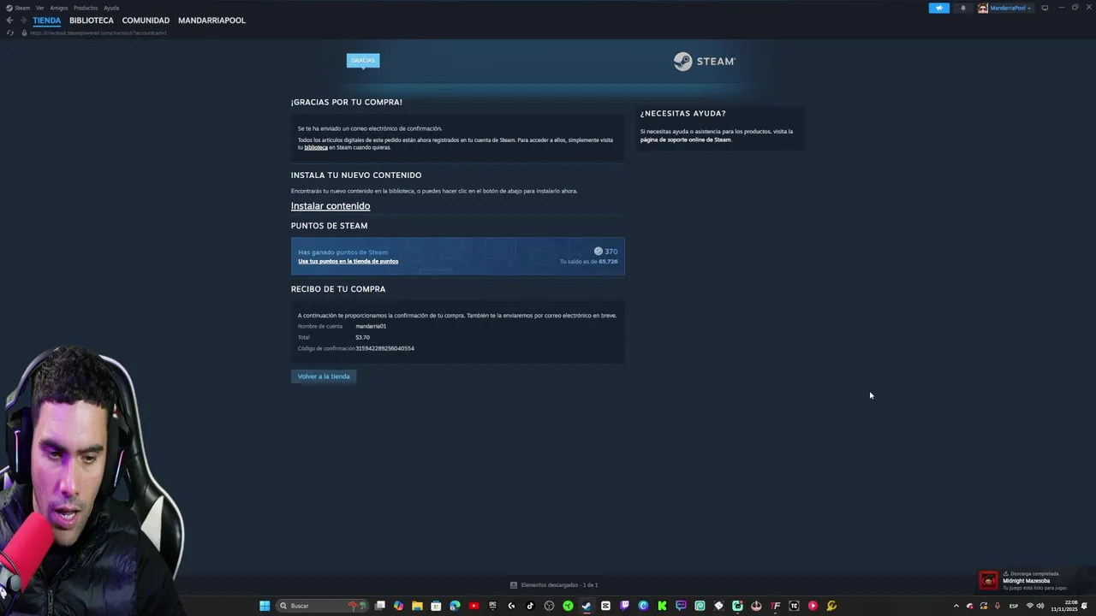
Task: Go back with the Steam back arrow
Action: (x=9, y=21)
